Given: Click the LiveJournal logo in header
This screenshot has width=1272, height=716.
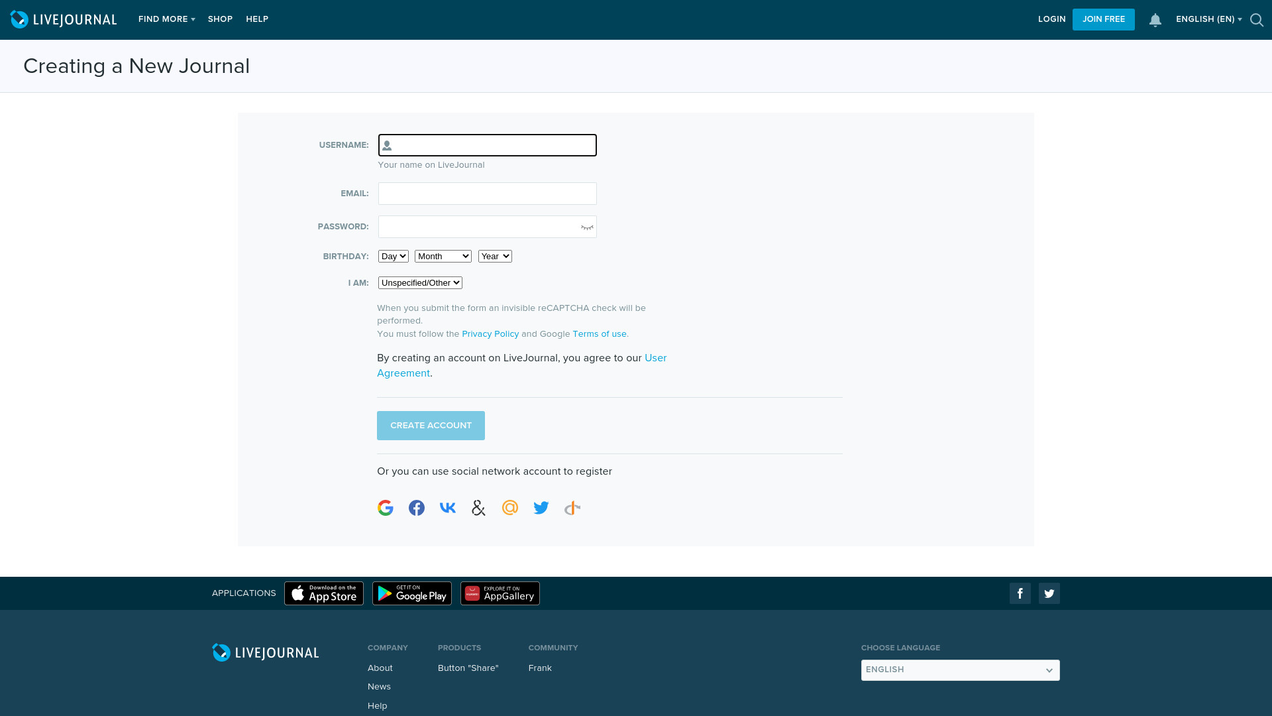Looking at the screenshot, I should tap(64, 19).
